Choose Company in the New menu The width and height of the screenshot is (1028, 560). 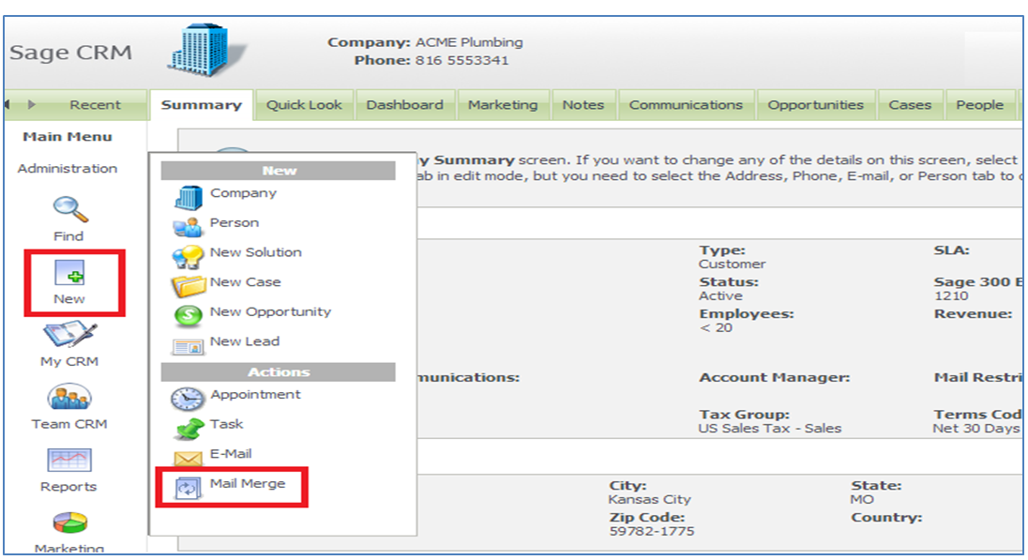click(x=243, y=193)
